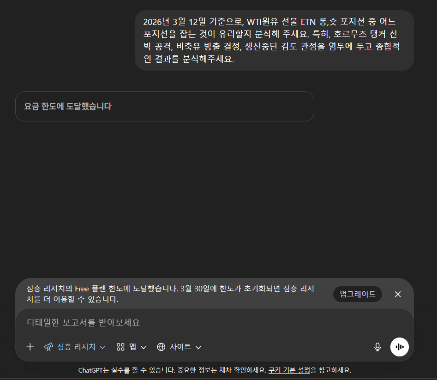Click the plus attach icon
Image resolution: width=437 pixels, height=380 pixels.
coord(30,347)
